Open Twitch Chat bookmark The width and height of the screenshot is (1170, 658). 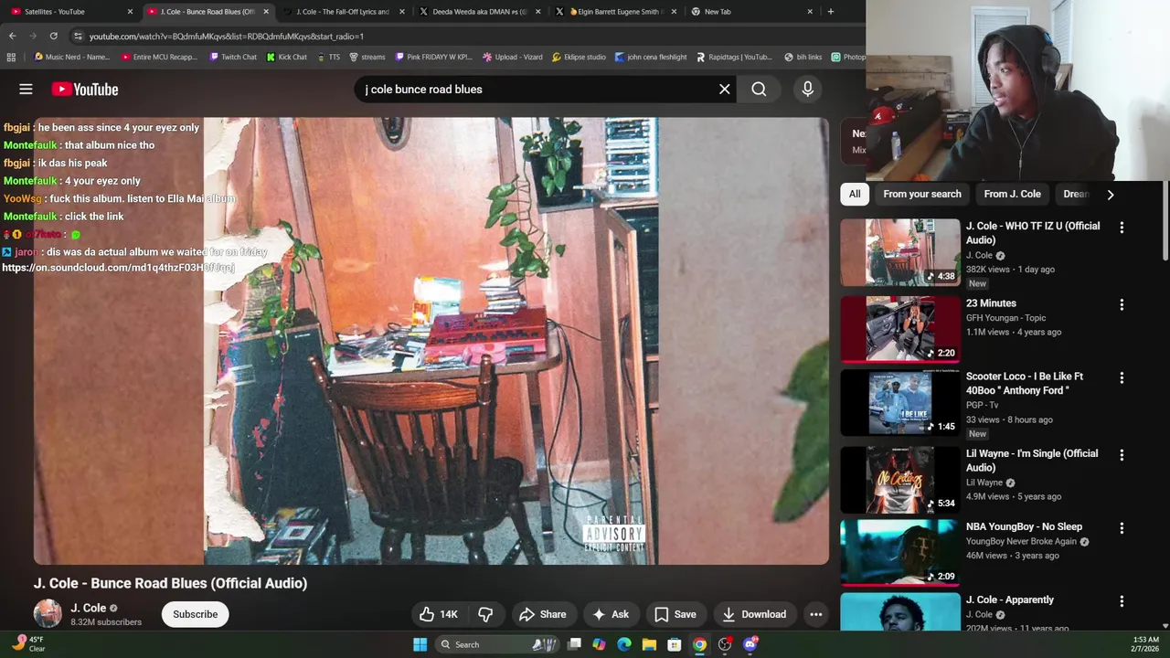click(232, 57)
